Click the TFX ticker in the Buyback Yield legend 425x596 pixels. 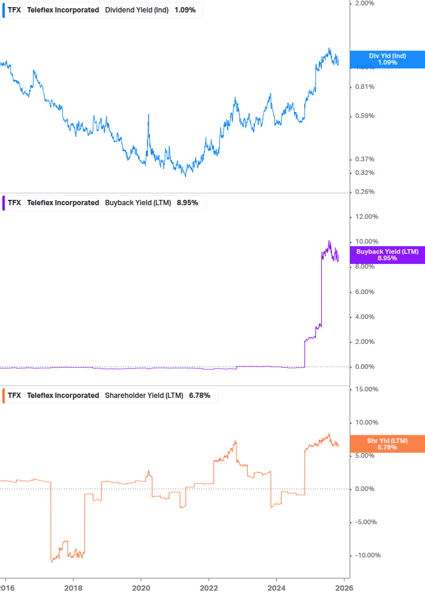pyautogui.click(x=14, y=203)
